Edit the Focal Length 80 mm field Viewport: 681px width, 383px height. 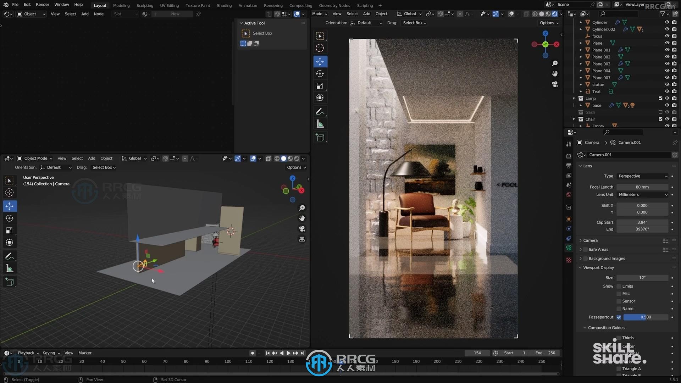click(x=642, y=187)
